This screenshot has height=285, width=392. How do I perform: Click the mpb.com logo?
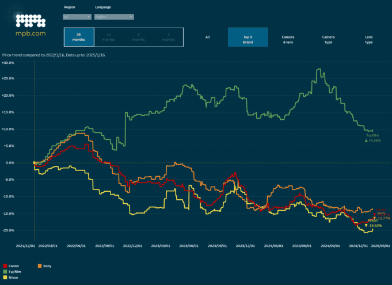pyautogui.click(x=30, y=25)
